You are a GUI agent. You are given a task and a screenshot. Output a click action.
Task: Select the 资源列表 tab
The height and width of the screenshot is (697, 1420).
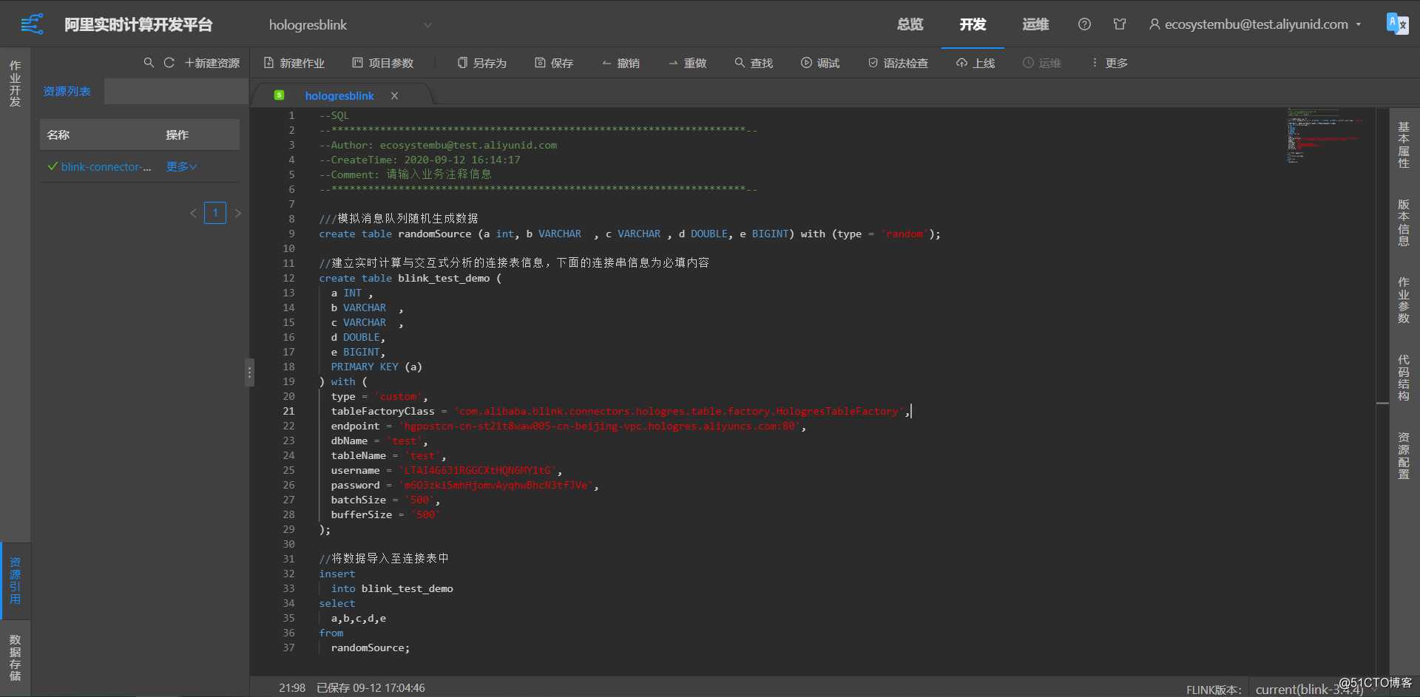pos(67,91)
